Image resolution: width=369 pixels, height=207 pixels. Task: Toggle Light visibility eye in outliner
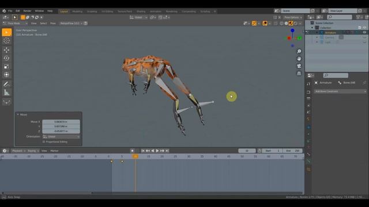click(x=364, y=42)
